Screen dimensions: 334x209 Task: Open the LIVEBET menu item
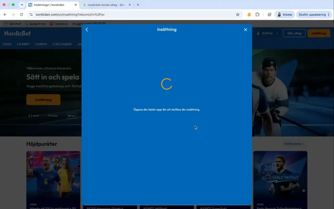(23, 44)
